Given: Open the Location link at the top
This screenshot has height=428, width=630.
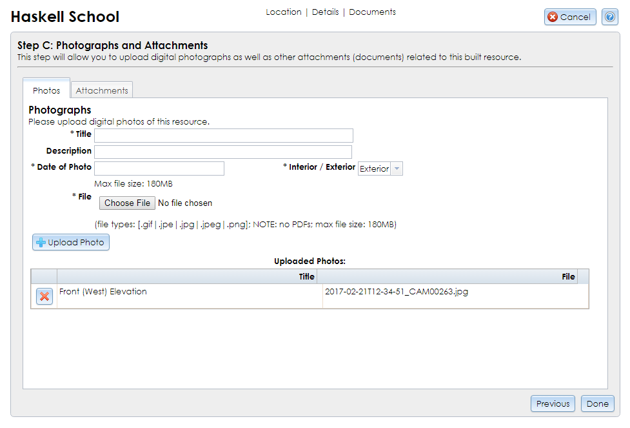Looking at the screenshot, I should point(284,12).
